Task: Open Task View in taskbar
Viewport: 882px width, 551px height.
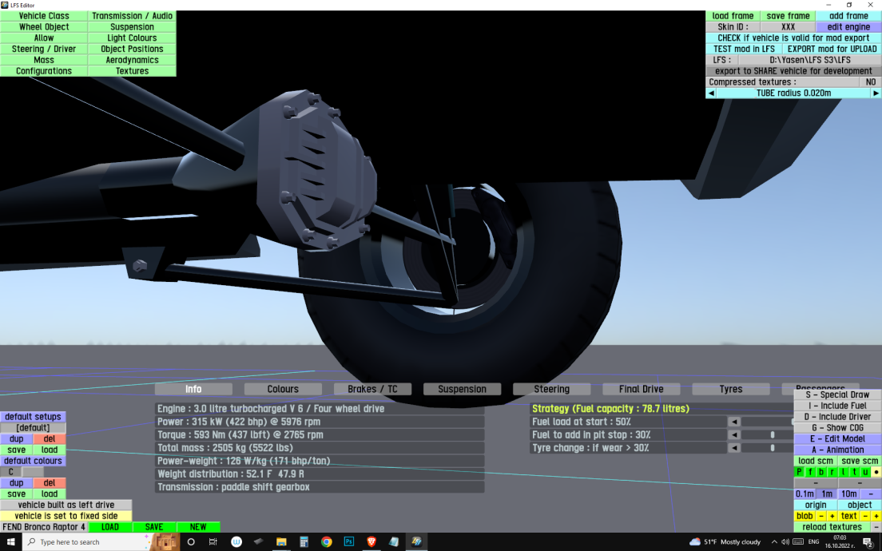Action: 213,542
